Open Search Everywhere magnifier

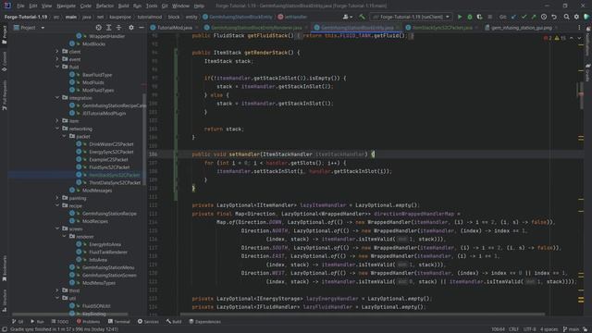pyautogui.click(x=567, y=17)
